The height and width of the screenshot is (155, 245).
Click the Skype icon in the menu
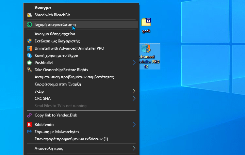coord(29,55)
